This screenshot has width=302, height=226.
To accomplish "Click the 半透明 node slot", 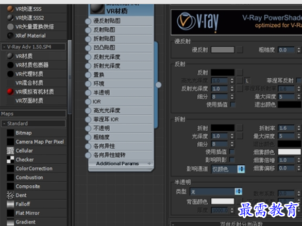I will (x=121, y=93).
